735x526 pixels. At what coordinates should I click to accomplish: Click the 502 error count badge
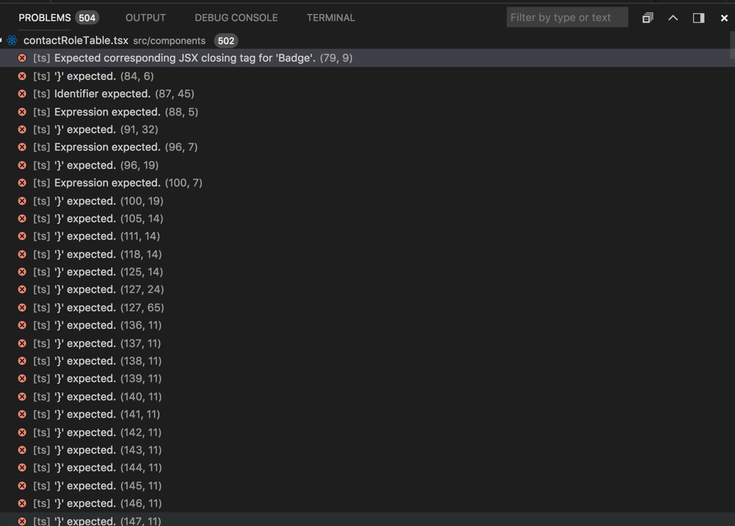pyautogui.click(x=226, y=41)
